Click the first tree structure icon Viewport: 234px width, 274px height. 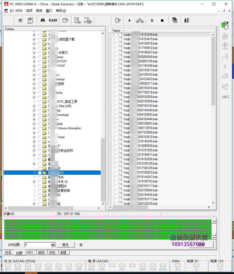pyautogui.click(x=77, y=20)
